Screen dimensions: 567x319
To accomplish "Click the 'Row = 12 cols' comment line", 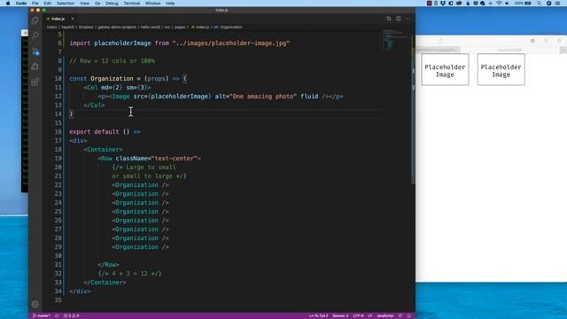I will (x=113, y=61).
